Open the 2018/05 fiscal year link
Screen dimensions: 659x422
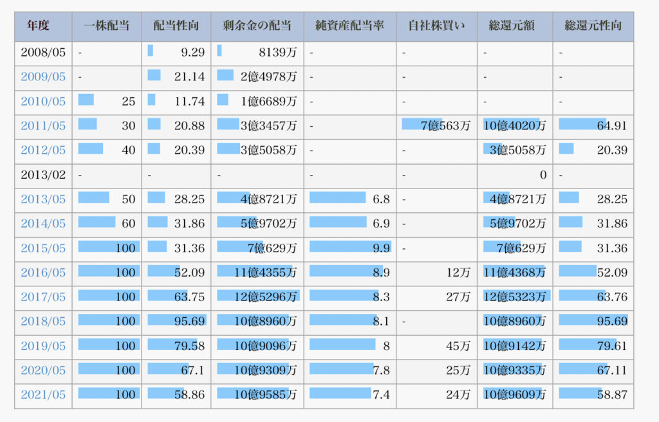(x=43, y=321)
